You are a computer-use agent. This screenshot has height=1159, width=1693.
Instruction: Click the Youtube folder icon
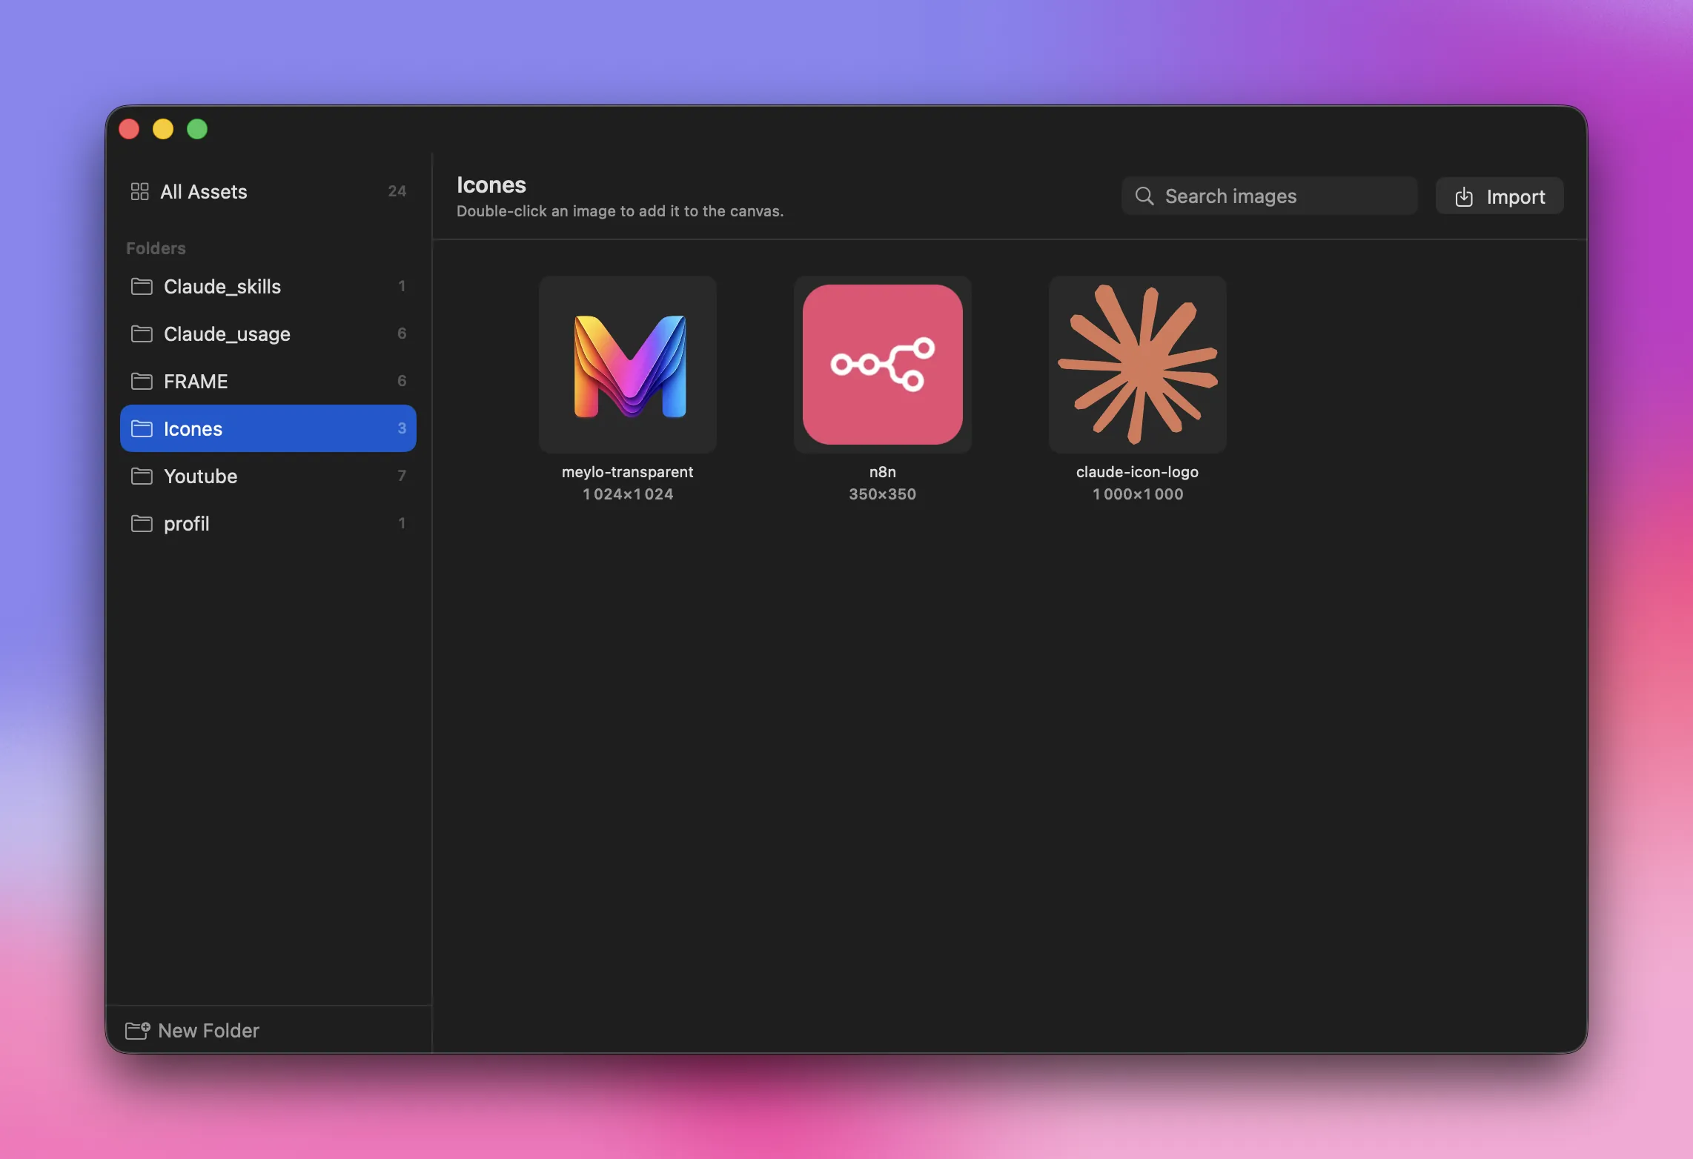pyautogui.click(x=142, y=476)
